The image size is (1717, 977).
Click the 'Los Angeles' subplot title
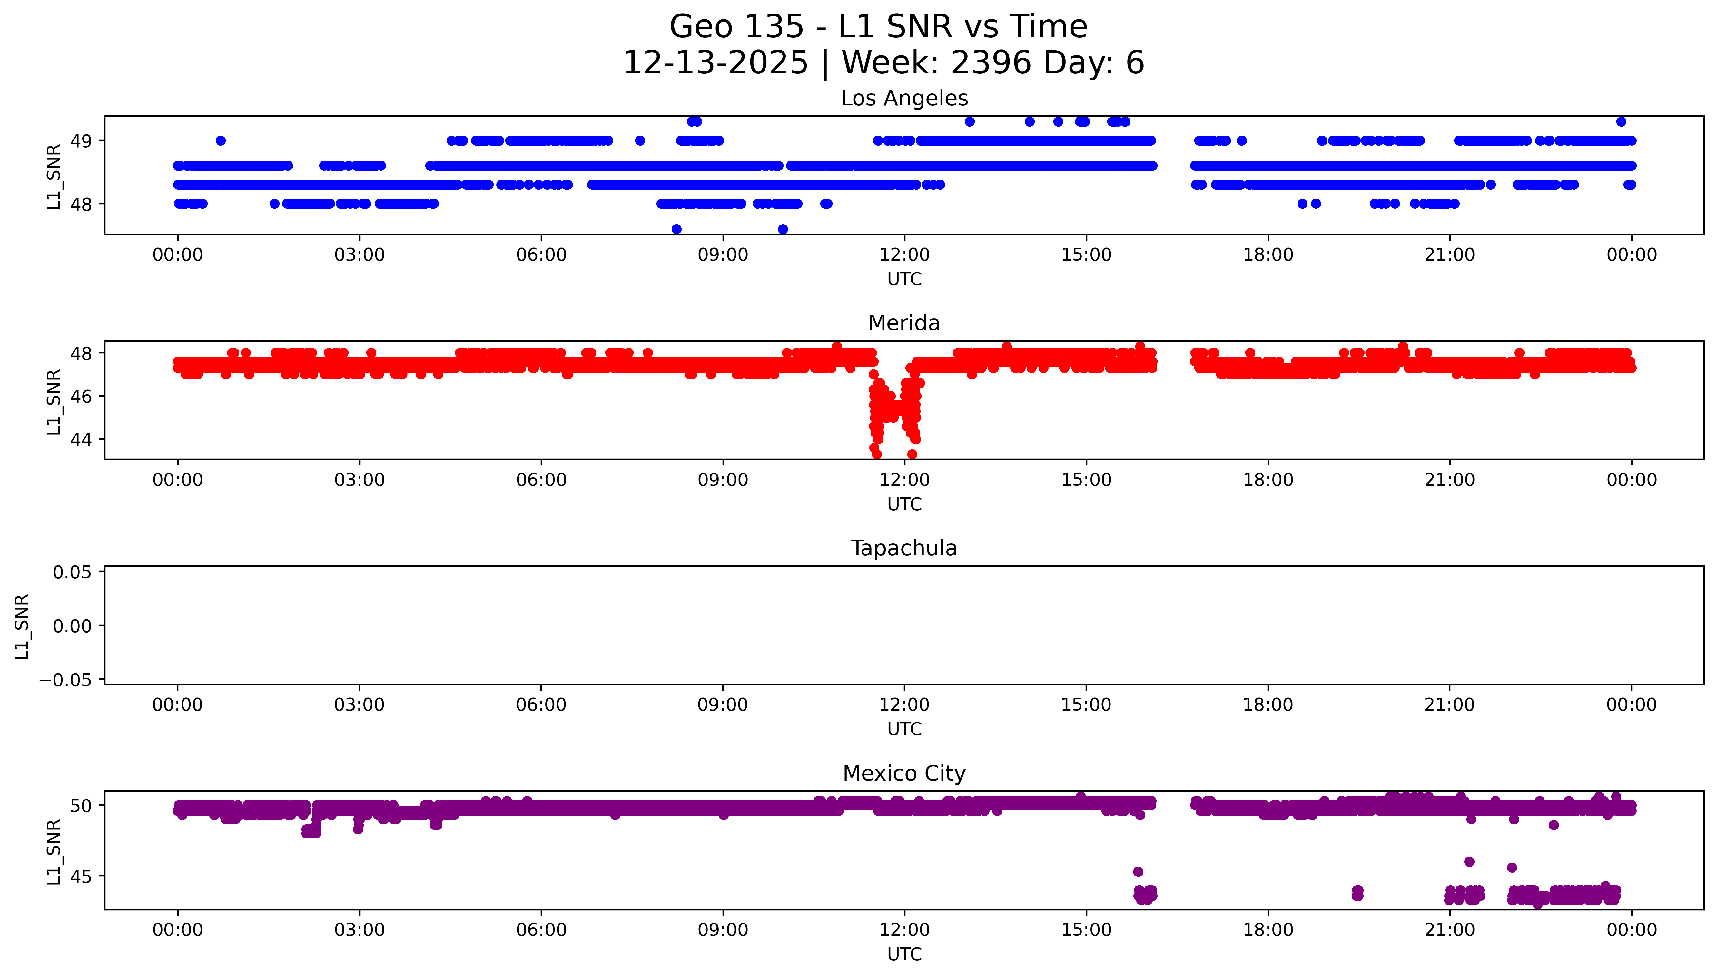pos(904,99)
